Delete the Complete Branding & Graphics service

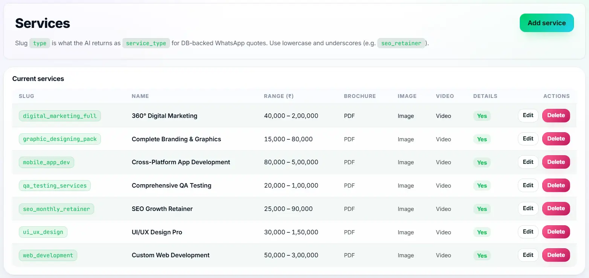(556, 139)
